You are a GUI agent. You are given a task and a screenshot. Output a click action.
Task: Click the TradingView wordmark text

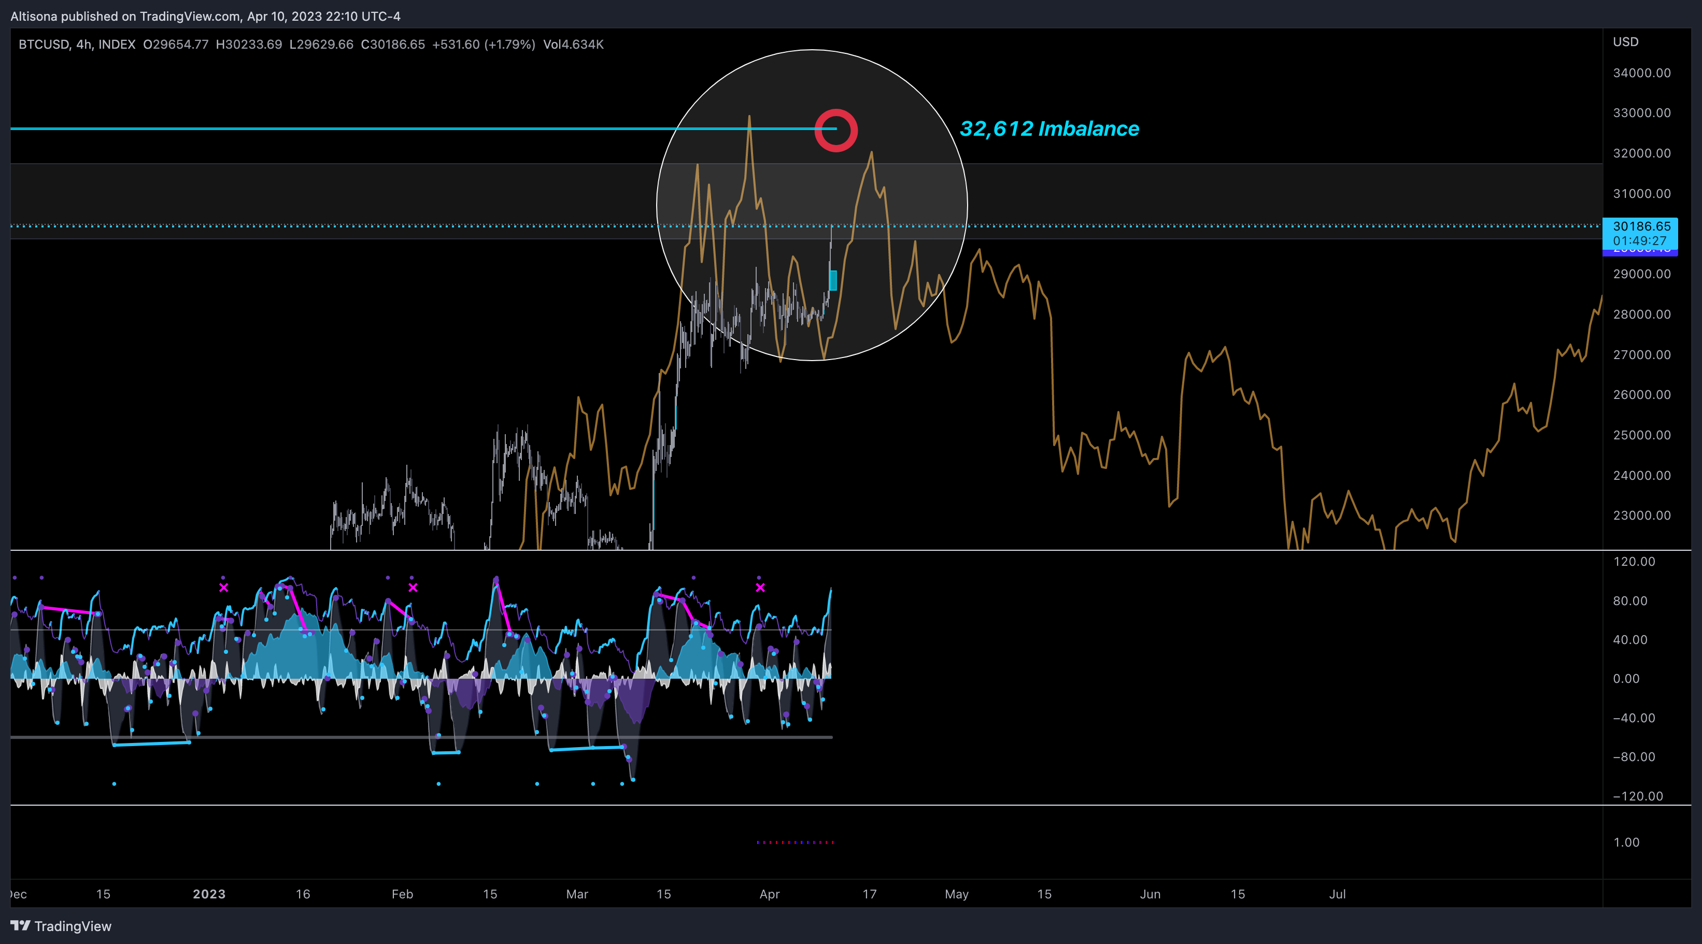coord(73,926)
